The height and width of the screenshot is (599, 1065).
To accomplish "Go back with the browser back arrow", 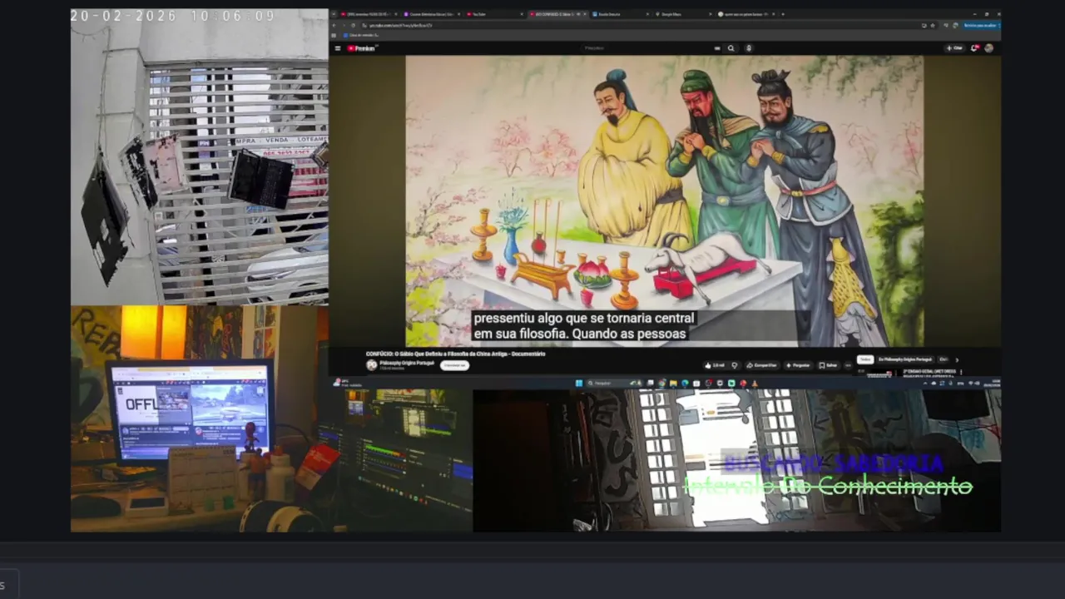I will pyautogui.click(x=334, y=25).
